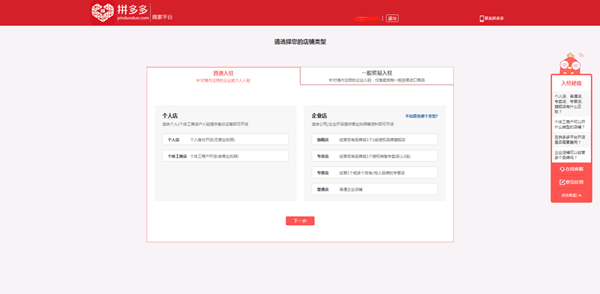Choose the 专营店 store type

(x=374, y=172)
